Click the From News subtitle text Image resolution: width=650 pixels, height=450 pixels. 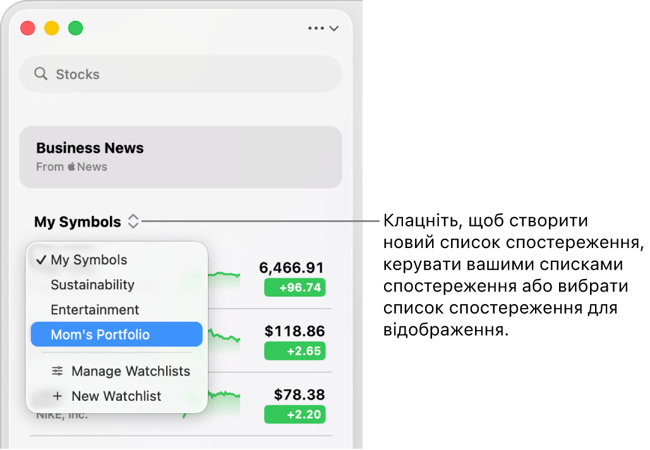tap(72, 167)
